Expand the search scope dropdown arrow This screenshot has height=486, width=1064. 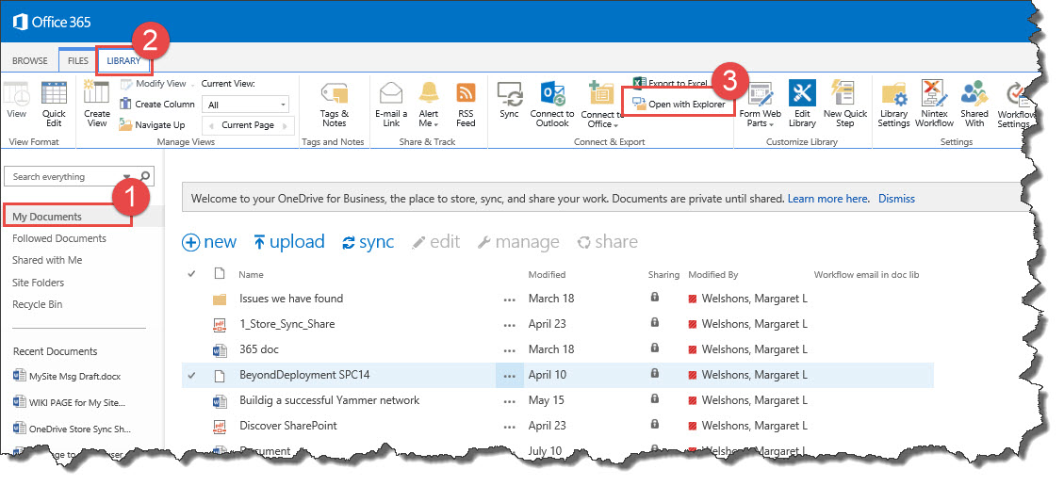click(127, 177)
